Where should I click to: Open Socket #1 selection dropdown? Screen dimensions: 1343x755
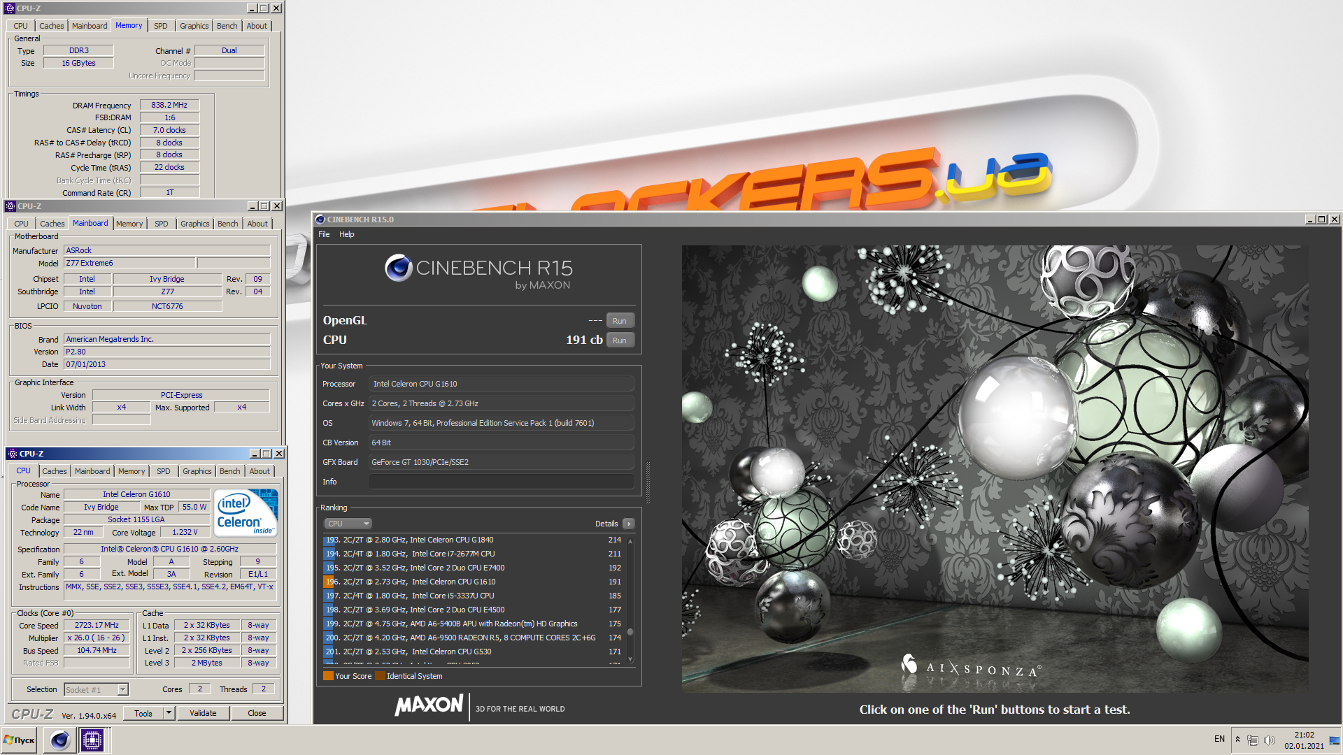(97, 690)
